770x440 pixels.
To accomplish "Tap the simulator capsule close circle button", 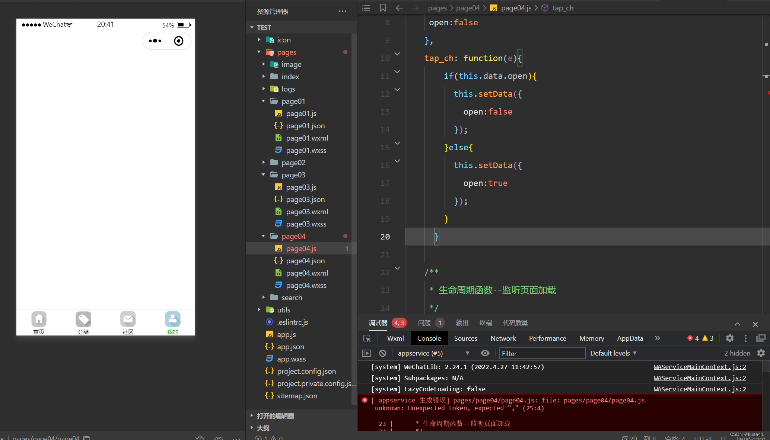I will point(179,41).
